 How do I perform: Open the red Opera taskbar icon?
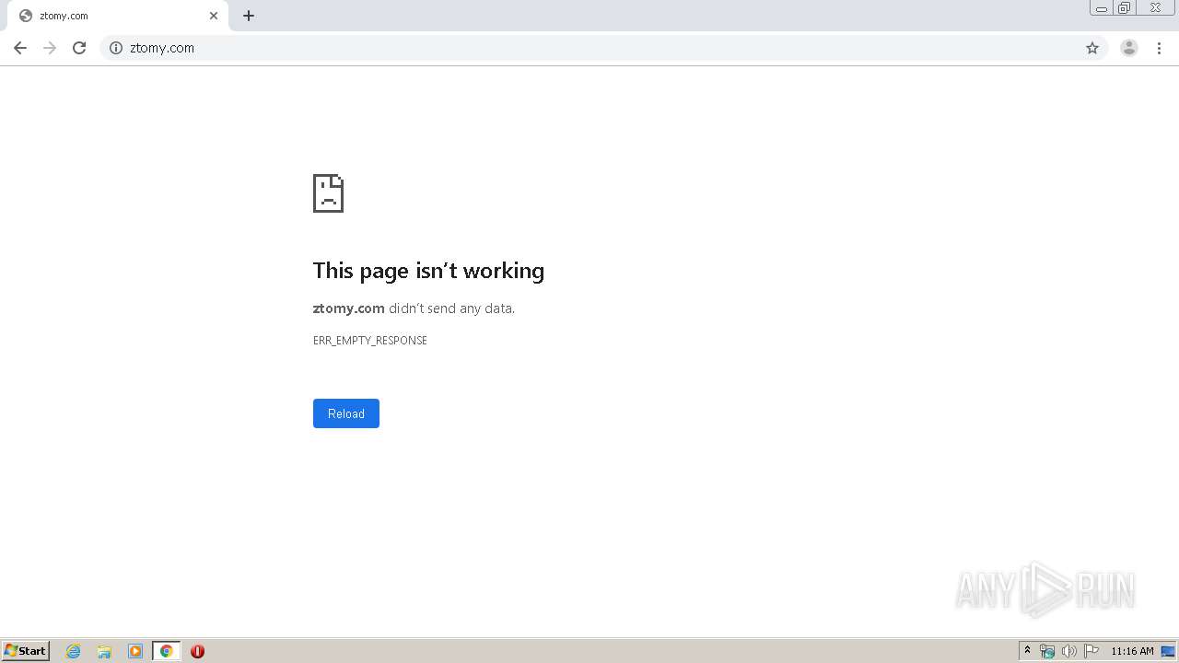tap(197, 651)
